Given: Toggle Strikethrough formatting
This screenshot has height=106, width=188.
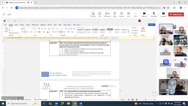Looking at the screenshot, I should click(x=32, y=32).
